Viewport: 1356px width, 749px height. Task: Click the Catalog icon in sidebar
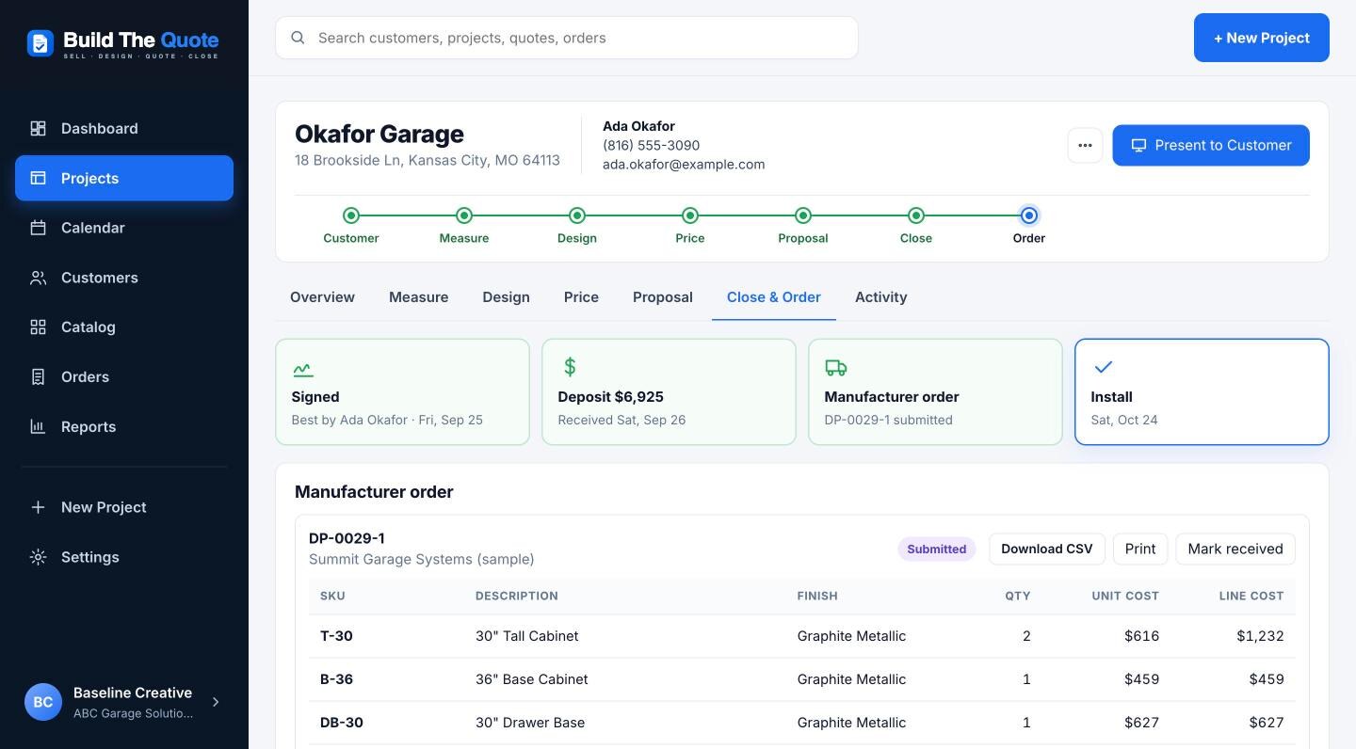point(38,327)
